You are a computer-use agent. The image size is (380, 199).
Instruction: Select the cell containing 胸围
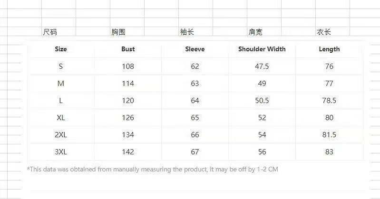tap(118, 32)
